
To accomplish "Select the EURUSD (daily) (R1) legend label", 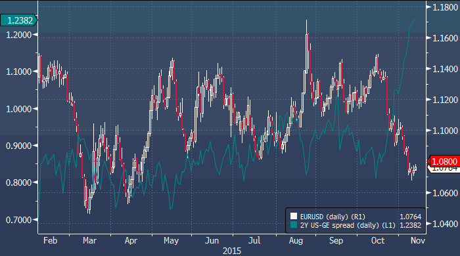I will pyautogui.click(x=333, y=217).
